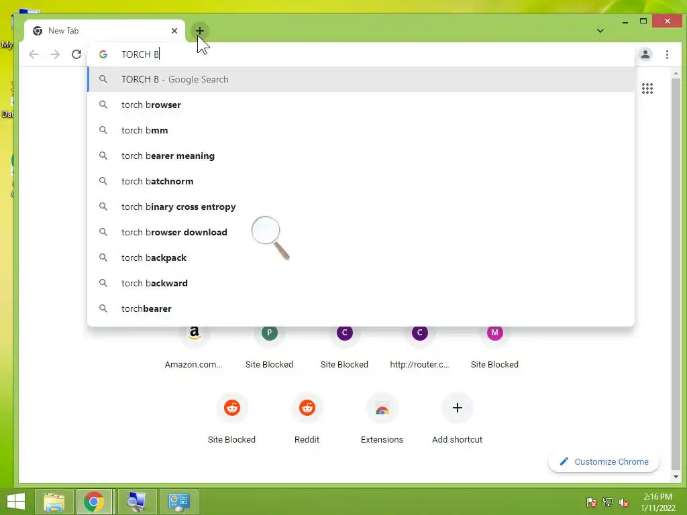This screenshot has width=687, height=515.
Task: Select 'torchbearer' suggestion
Action: (x=361, y=308)
